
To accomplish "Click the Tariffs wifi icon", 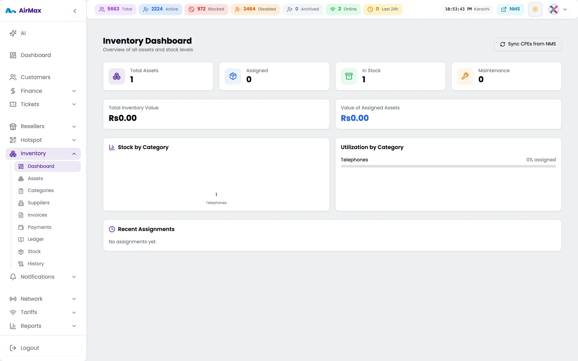I will click(x=13, y=312).
